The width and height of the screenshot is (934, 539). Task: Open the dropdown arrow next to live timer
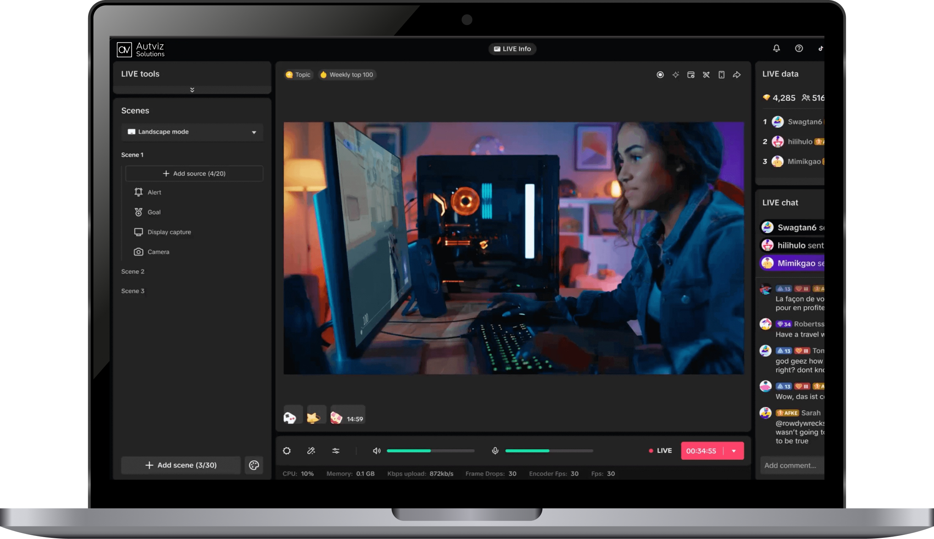coord(734,451)
